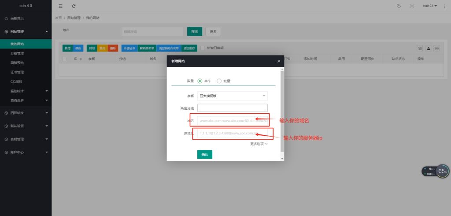451x216 pixels.
Task: Collapse the sidebar with the menu fold icon
Action: point(61,6)
